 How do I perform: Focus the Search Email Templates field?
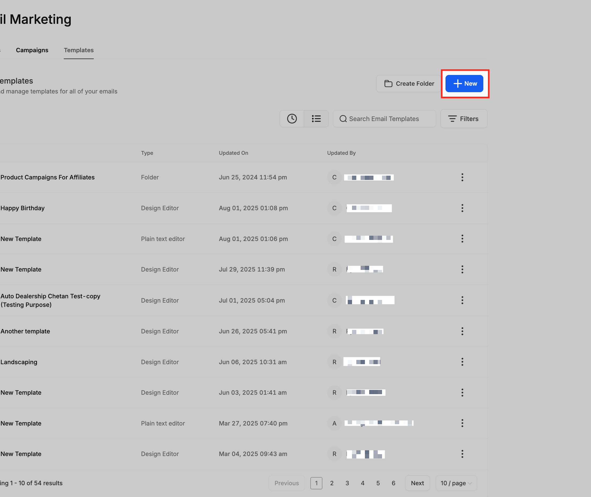pos(384,119)
